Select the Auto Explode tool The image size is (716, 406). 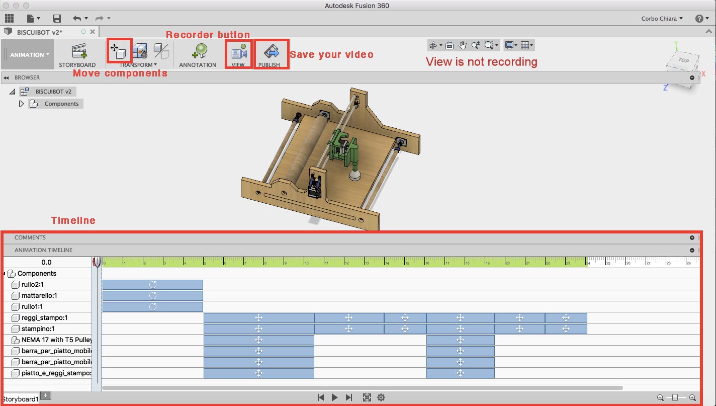coord(140,51)
